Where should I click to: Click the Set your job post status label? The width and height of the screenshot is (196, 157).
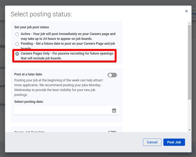click(x=32, y=27)
